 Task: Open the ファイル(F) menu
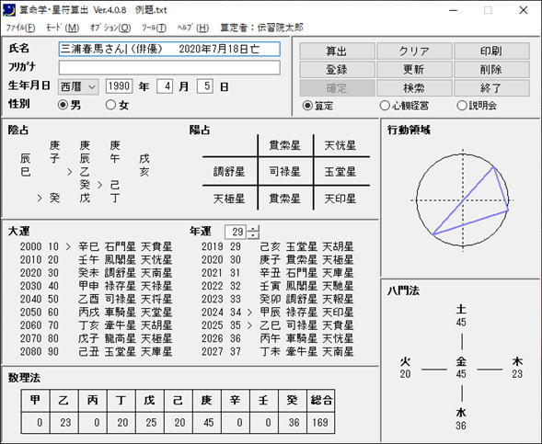point(21,28)
